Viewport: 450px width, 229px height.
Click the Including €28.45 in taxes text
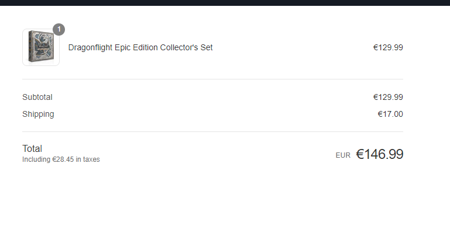tap(61, 159)
